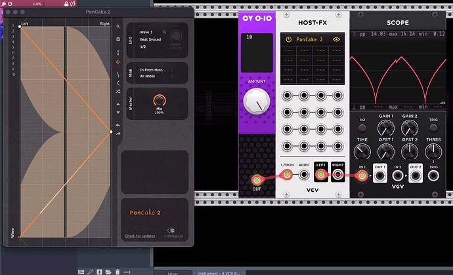This screenshot has height=275, width=453.
Task: Toggle the 1x2 button on Scope
Action: [362, 121]
